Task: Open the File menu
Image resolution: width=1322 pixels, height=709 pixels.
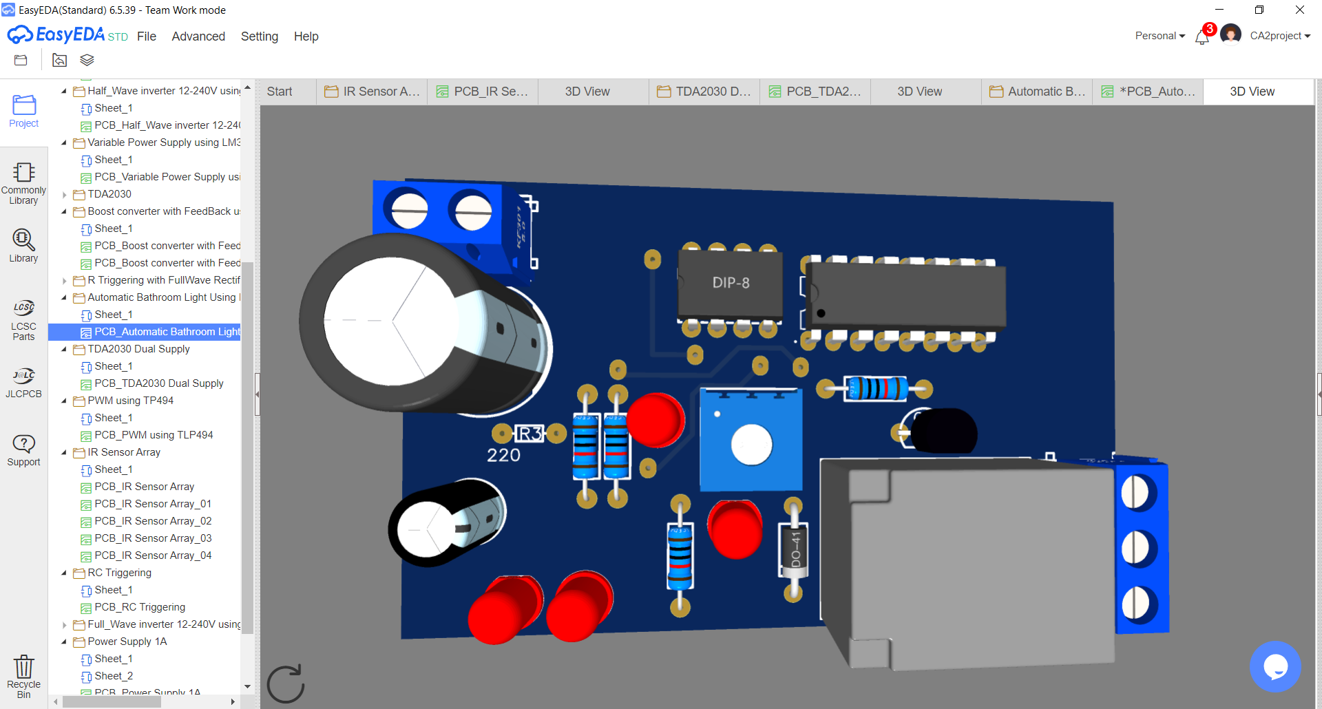Action: click(147, 36)
